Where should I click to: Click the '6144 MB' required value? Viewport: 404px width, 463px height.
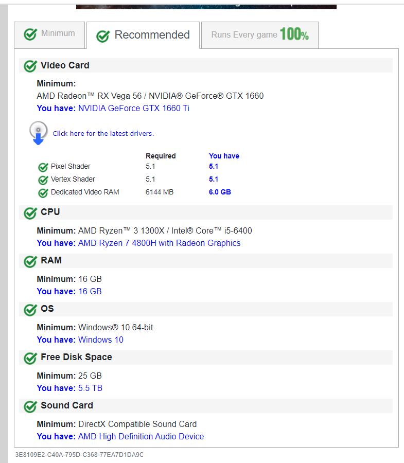160,192
